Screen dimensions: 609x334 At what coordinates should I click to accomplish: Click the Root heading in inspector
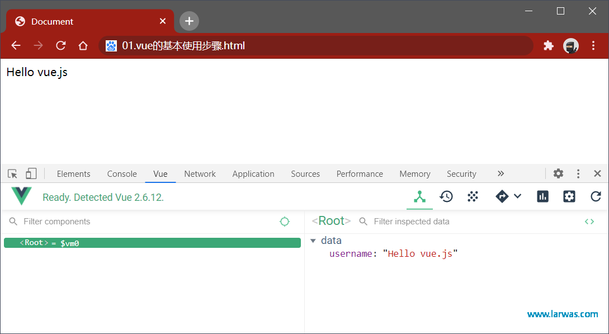pos(331,221)
